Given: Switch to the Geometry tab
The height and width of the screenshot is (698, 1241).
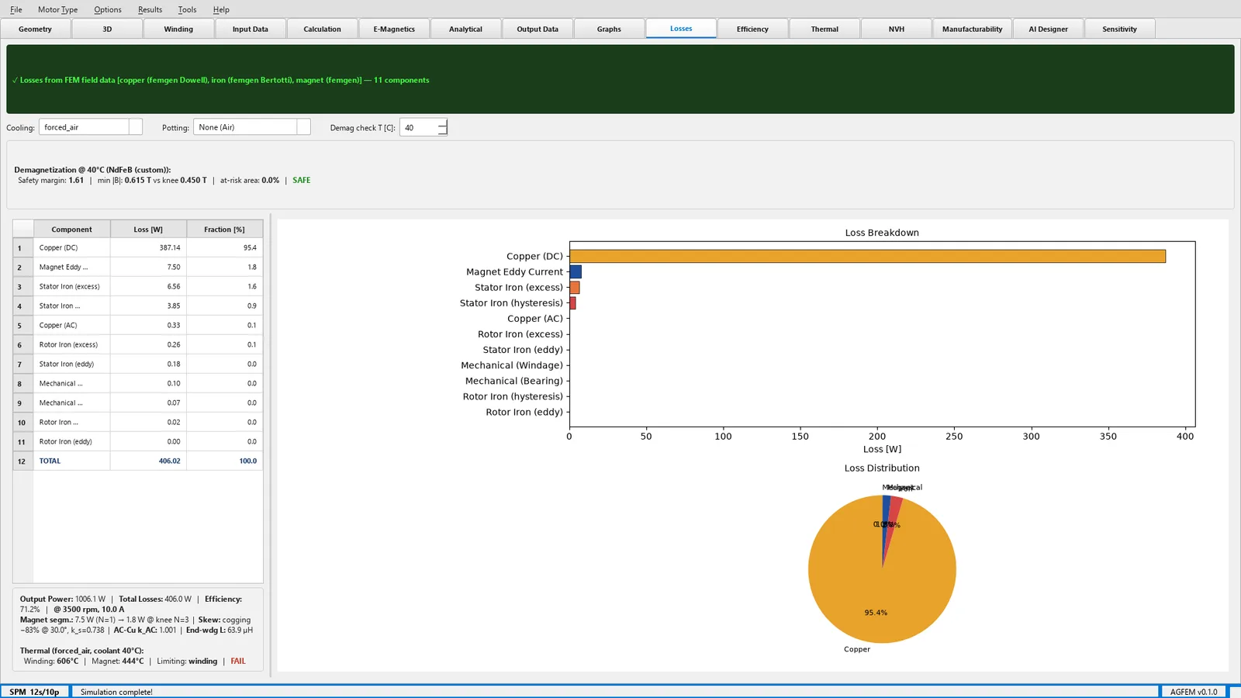Looking at the screenshot, I should tap(35, 29).
